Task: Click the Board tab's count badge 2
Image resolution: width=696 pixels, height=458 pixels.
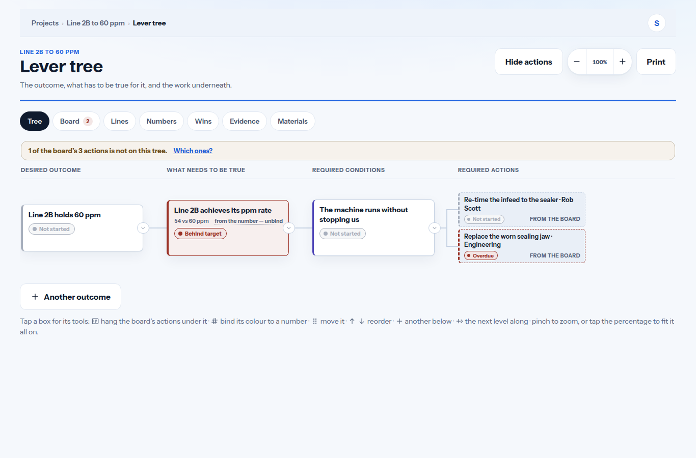Action: click(88, 121)
